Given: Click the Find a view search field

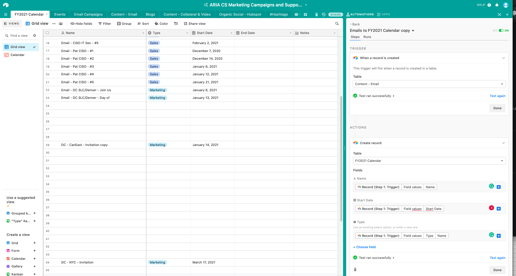Looking at the screenshot, I should (x=19, y=35).
